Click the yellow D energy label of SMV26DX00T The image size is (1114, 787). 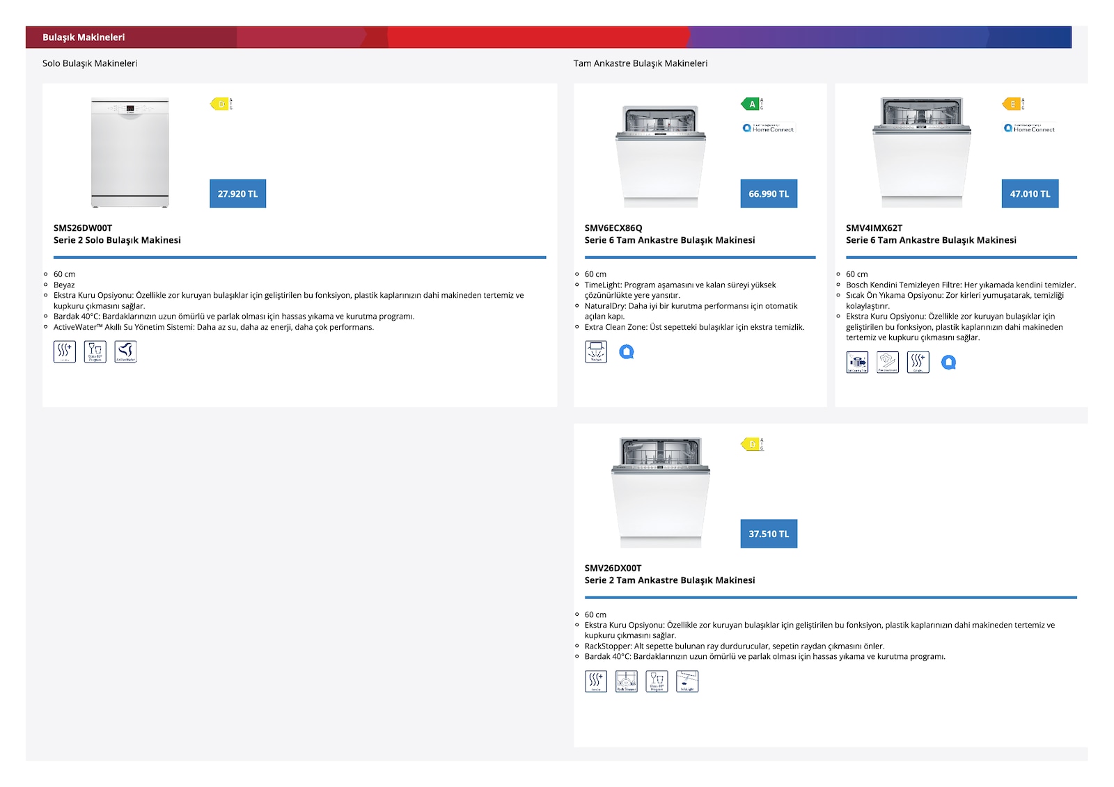[x=752, y=444]
